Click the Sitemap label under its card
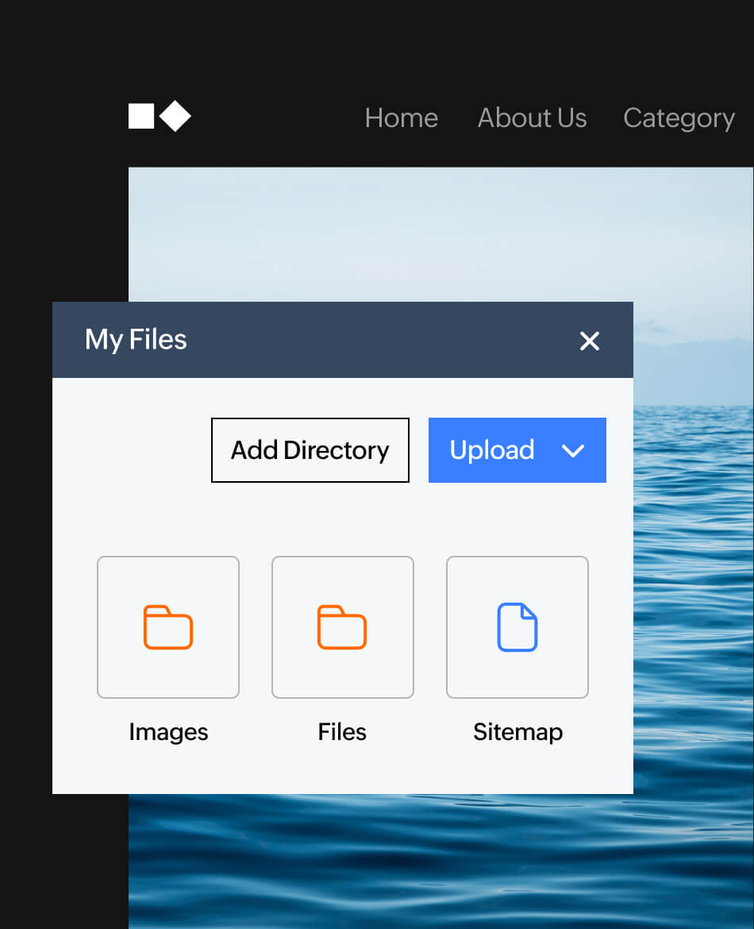 (x=517, y=731)
